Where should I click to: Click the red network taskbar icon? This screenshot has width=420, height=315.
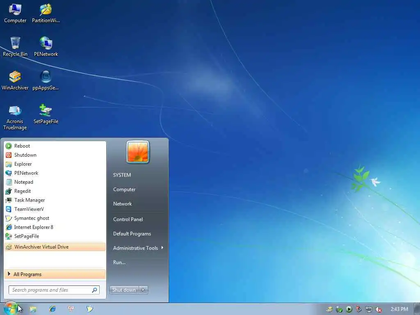71,309
